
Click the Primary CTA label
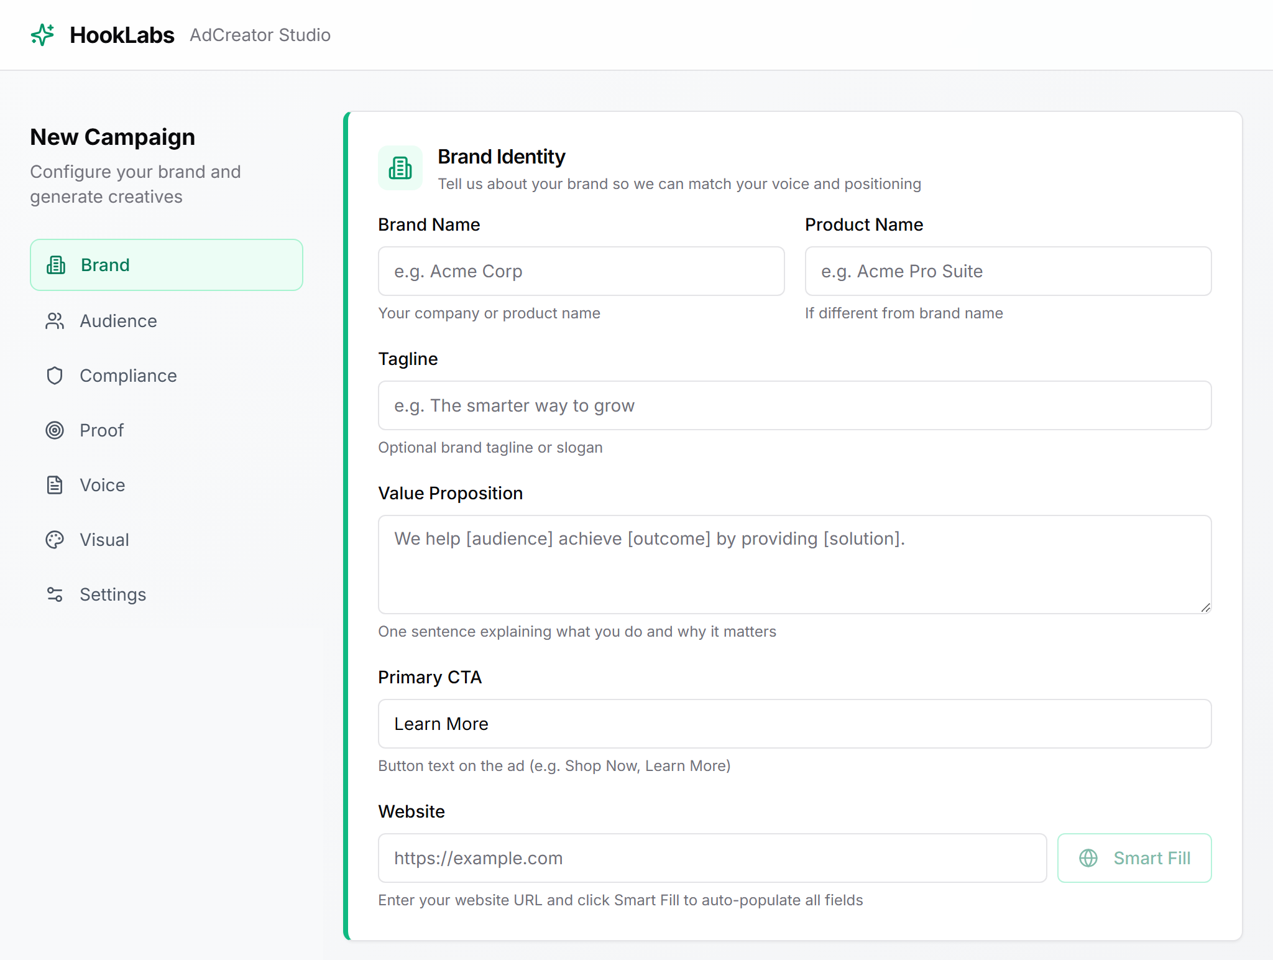(x=430, y=677)
